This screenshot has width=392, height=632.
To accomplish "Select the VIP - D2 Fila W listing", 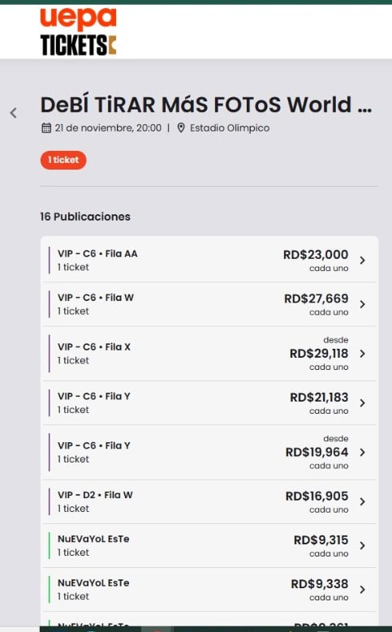I will click(x=209, y=502).
